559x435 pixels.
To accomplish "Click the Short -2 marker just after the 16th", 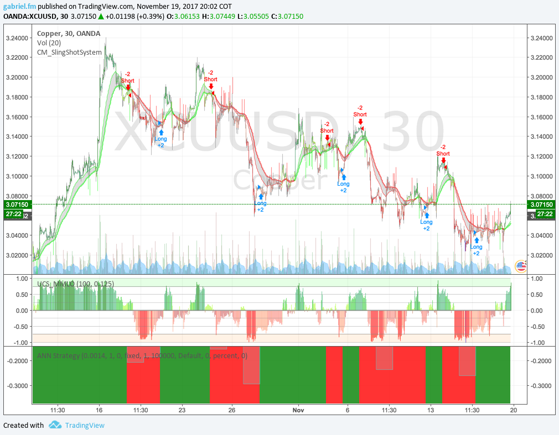I will (128, 81).
